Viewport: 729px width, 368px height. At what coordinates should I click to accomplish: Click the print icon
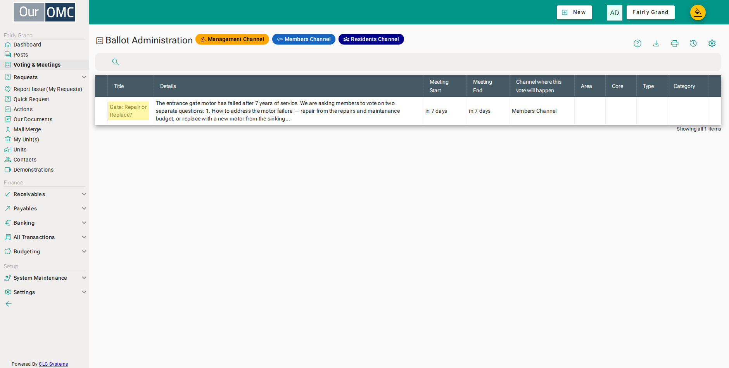pyautogui.click(x=675, y=43)
